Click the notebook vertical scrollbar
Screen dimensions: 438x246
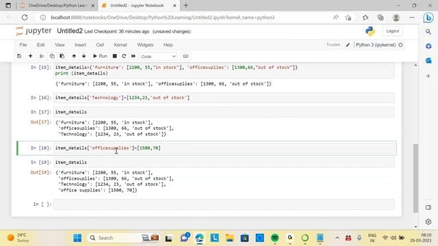(x=415, y=178)
